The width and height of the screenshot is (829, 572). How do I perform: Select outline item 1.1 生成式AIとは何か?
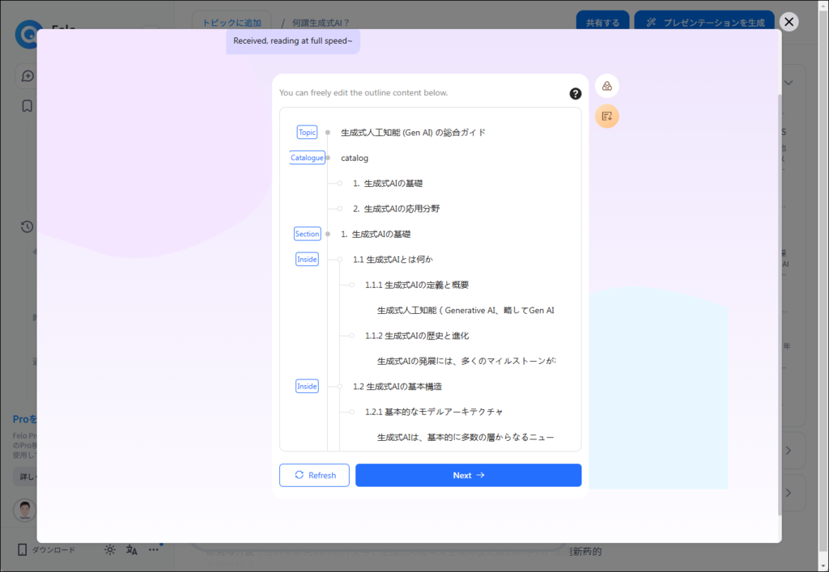(393, 260)
